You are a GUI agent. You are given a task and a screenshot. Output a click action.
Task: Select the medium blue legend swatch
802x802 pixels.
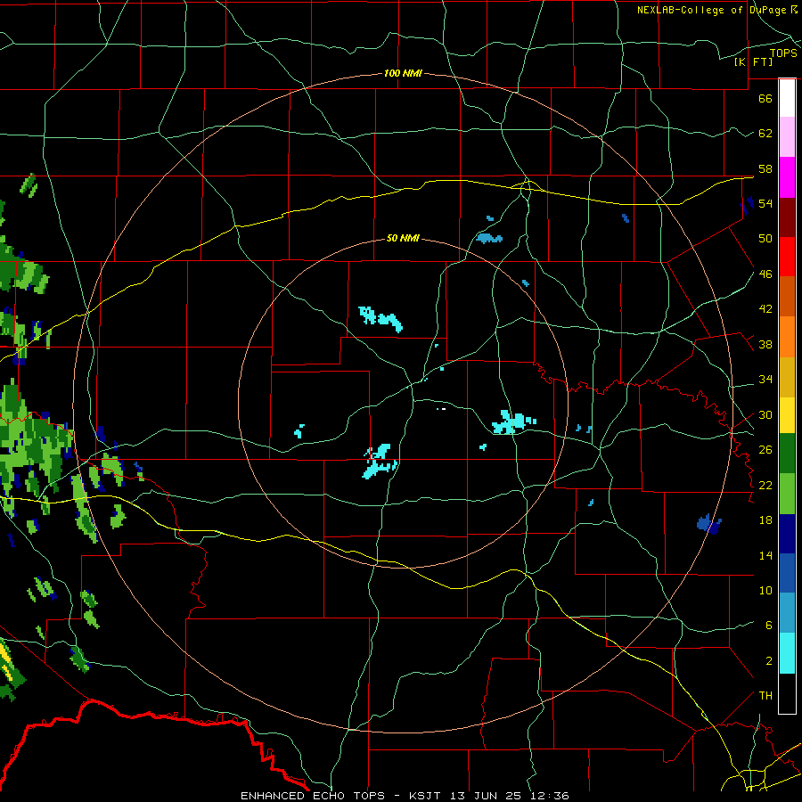tap(787, 573)
